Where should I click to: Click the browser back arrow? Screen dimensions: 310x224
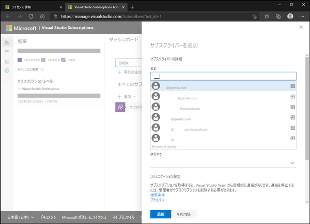coord(8,17)
